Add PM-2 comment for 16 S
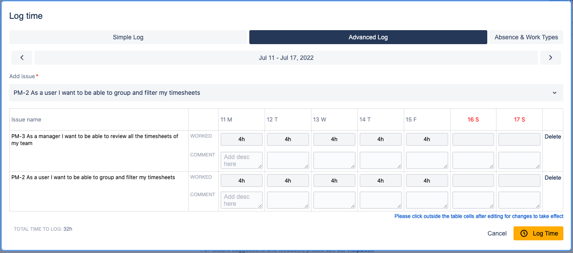The width and height of the screenshot is (573, 253). pyautogui.click(x=473, y=200)
